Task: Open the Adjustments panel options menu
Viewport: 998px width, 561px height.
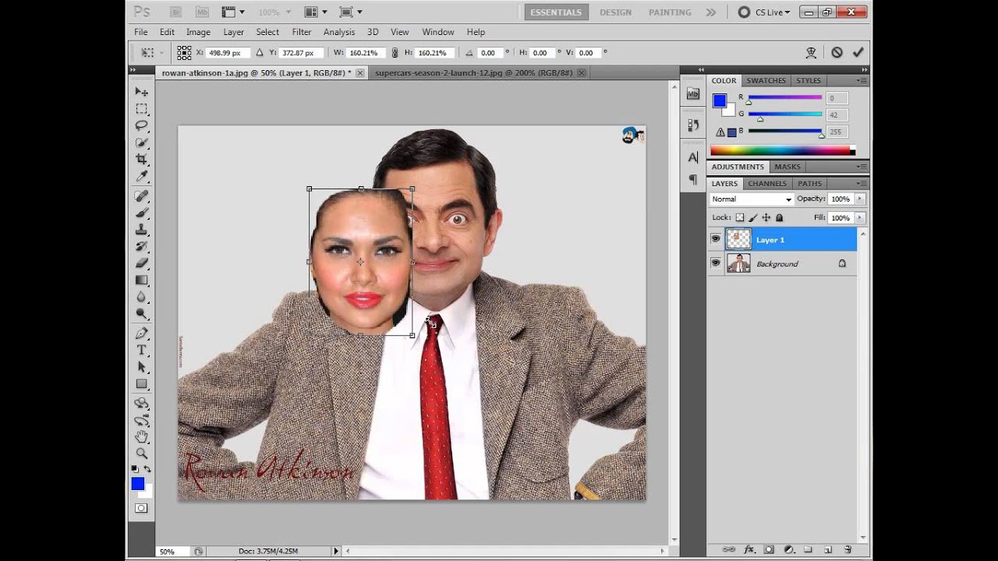Action: [862, 167]
